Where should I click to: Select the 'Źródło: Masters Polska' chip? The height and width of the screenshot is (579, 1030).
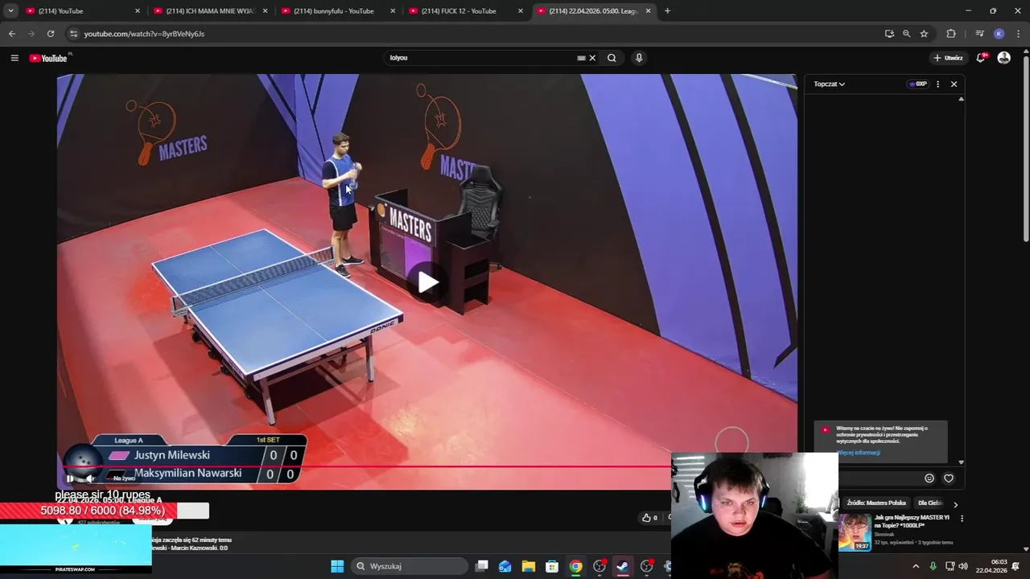pos(875,503)
